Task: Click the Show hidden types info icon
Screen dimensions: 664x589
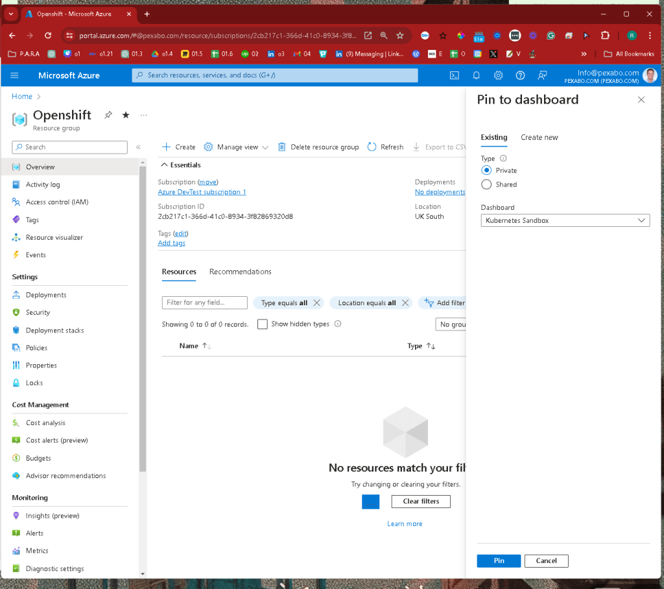Action: 338,324
